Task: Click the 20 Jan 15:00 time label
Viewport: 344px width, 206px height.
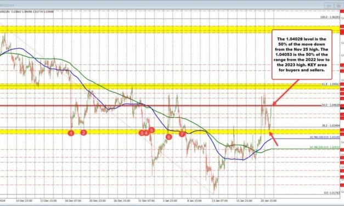Action: pos(269,201)
